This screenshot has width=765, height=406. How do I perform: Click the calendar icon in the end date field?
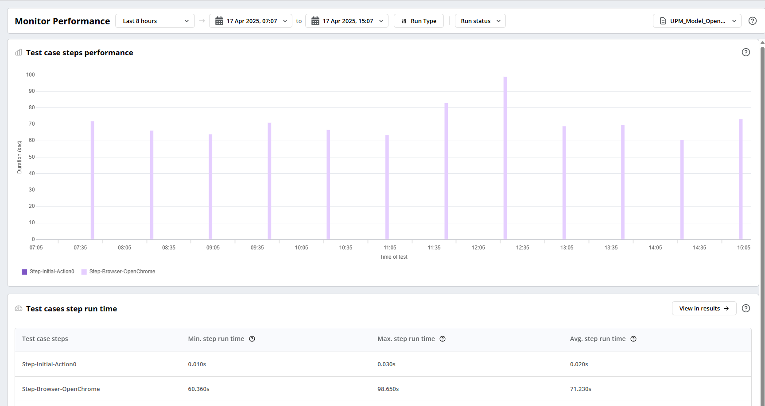coord(315,21)
